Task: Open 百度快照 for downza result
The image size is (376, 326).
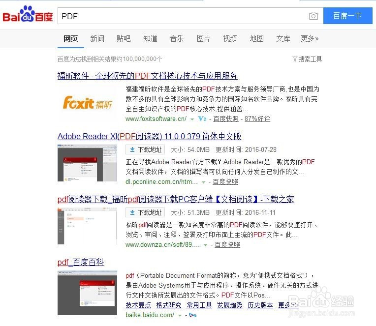Action: pyautogui.click(x=227, y=245)
